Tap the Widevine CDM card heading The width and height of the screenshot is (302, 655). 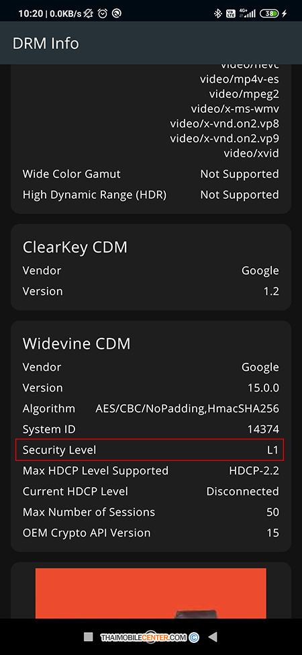(77, 343)
